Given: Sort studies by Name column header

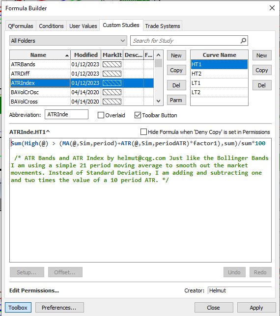Looking at the screenshot, I should coord(40,55).
